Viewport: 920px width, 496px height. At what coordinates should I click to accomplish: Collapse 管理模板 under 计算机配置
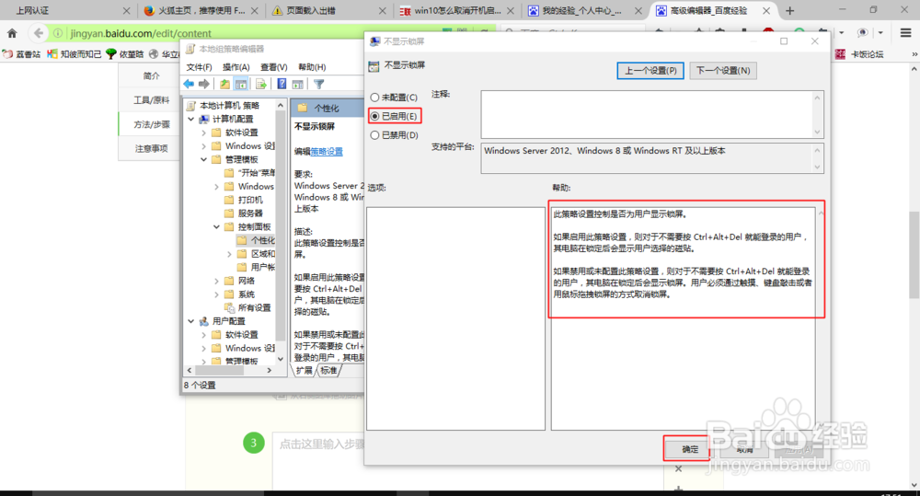click(204, 159)
